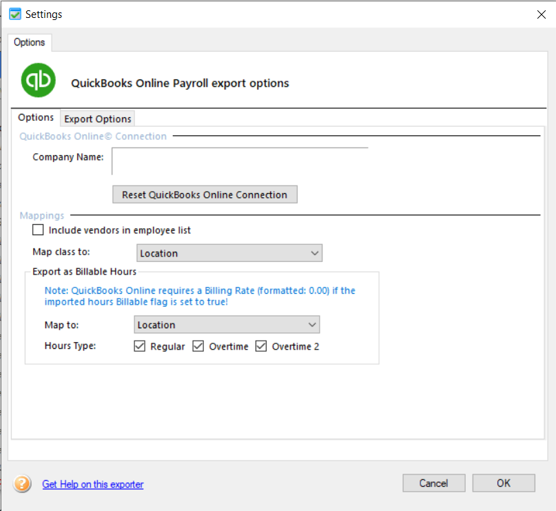The width and height of the screenshot is (556, 511).
Task: Select the inner Options tab
Action: (36, 117)
